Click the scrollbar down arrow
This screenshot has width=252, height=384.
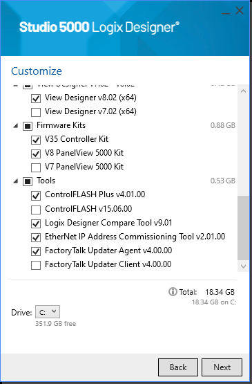(243, 266)
